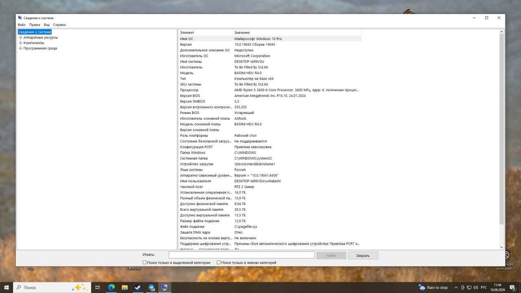Click the taskbar search box Поиск

click(x=52, y=287)
